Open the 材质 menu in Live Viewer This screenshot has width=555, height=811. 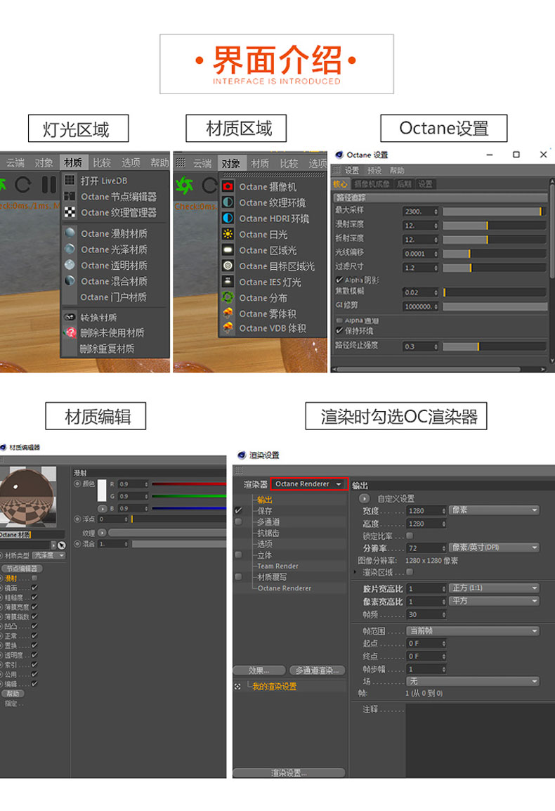(74, 162)
